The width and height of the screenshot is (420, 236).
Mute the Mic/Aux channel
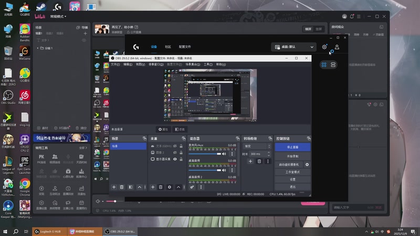click(x=224, y=154)
